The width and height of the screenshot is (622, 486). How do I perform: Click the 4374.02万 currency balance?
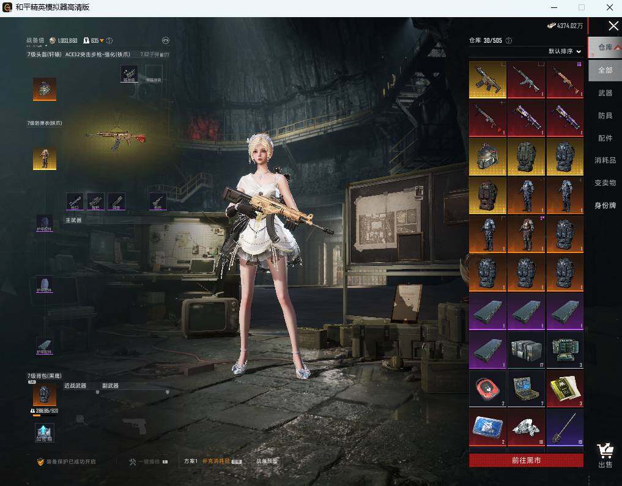(x=565, y=26)
